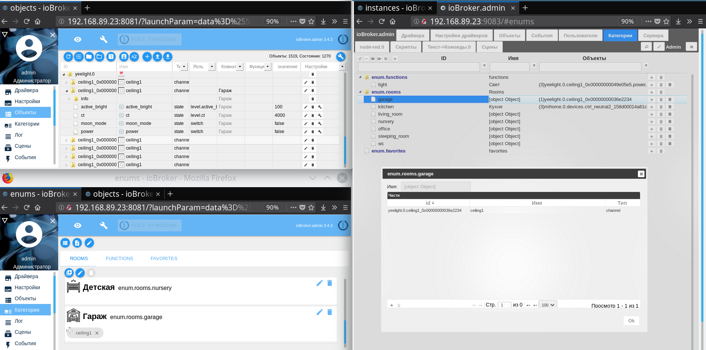The image size is (706, 350).
Task: Refresh the object tree in objects window
Action: pos(68,56)
